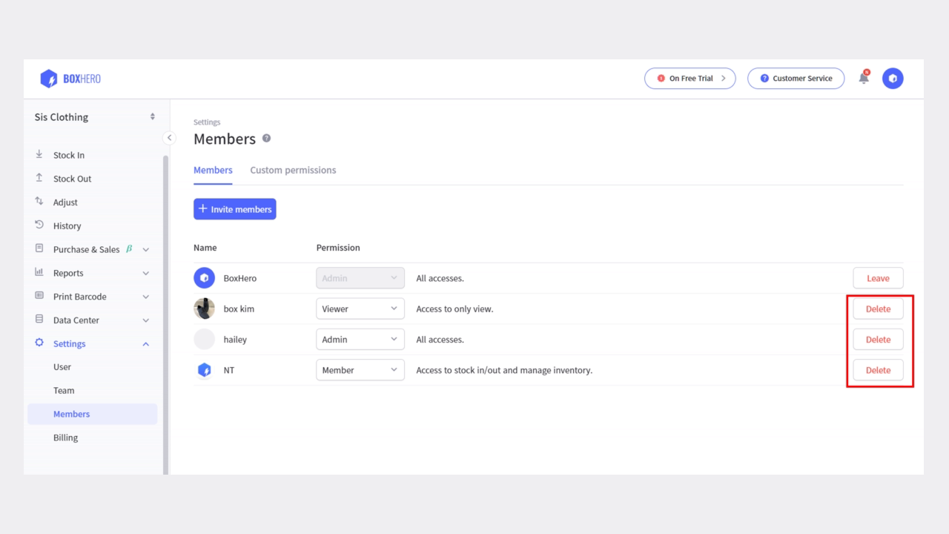Open the Stock Out section
The width and height of the screenshot is (949, 534).
pos(72,178)
